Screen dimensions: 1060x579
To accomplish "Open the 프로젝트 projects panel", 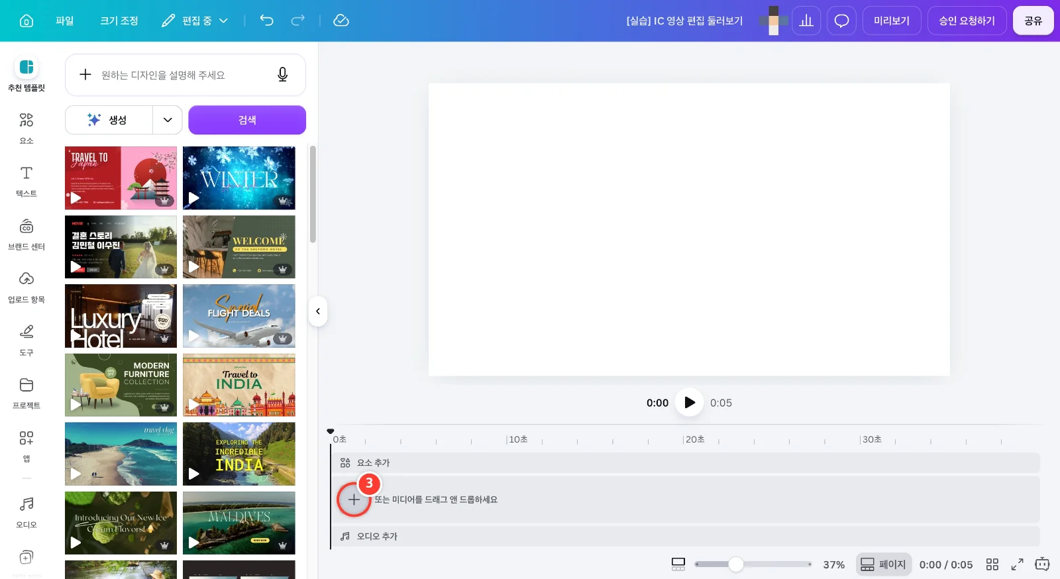I will (26, 393).
